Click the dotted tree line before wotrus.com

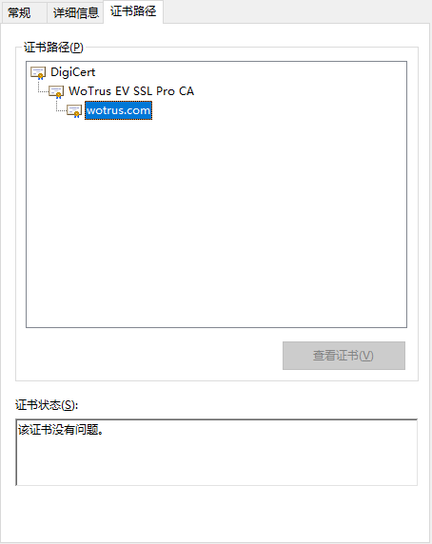coord(61,111)
